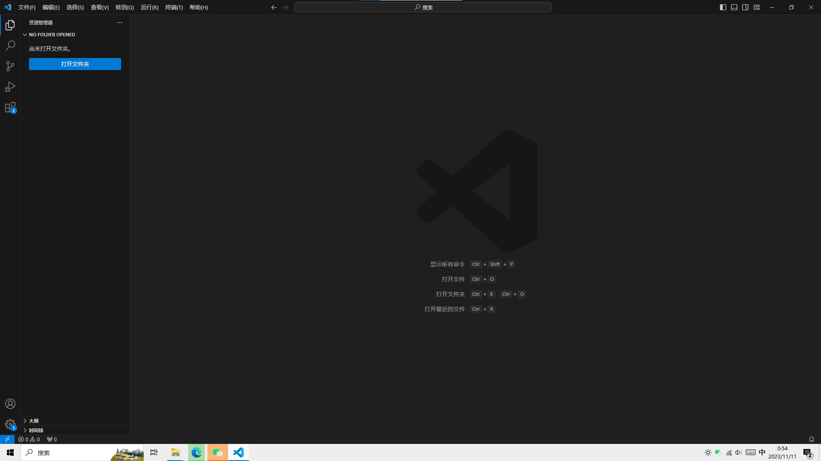Click the Windows taskbar 搜索 box

(x=82, y=452)
